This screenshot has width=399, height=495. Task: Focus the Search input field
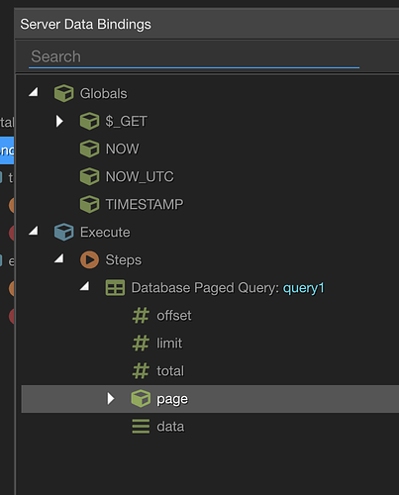pos(194,56)
